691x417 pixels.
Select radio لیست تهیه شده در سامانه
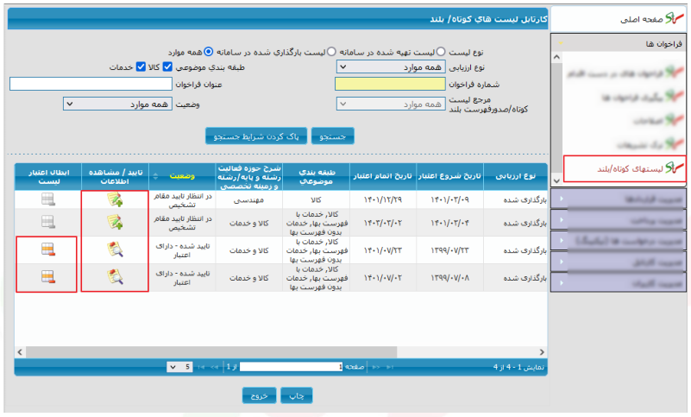441,52
